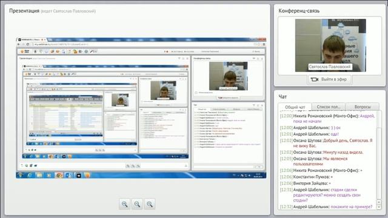Click the leftmost magnifier zoom button

tap(124, 204)
